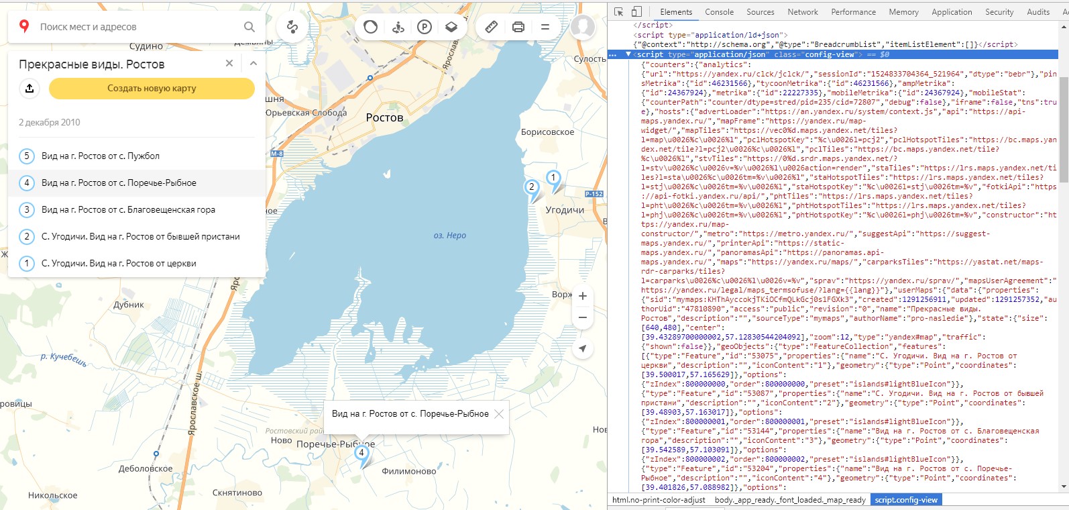Select the ruler measurement tool
Viewport: 1069px width, 510px height.
tap(492, 27)
